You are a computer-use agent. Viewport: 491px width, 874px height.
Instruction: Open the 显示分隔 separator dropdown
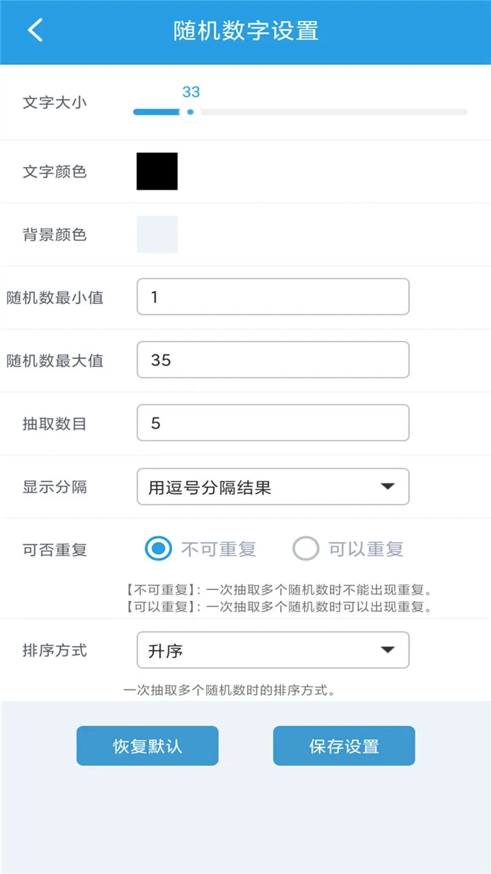point(273,486)
